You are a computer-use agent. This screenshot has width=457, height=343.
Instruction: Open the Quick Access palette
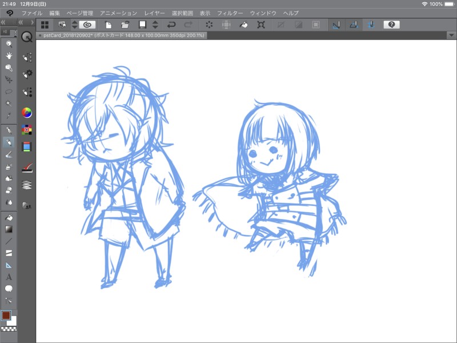pos(27,37)
